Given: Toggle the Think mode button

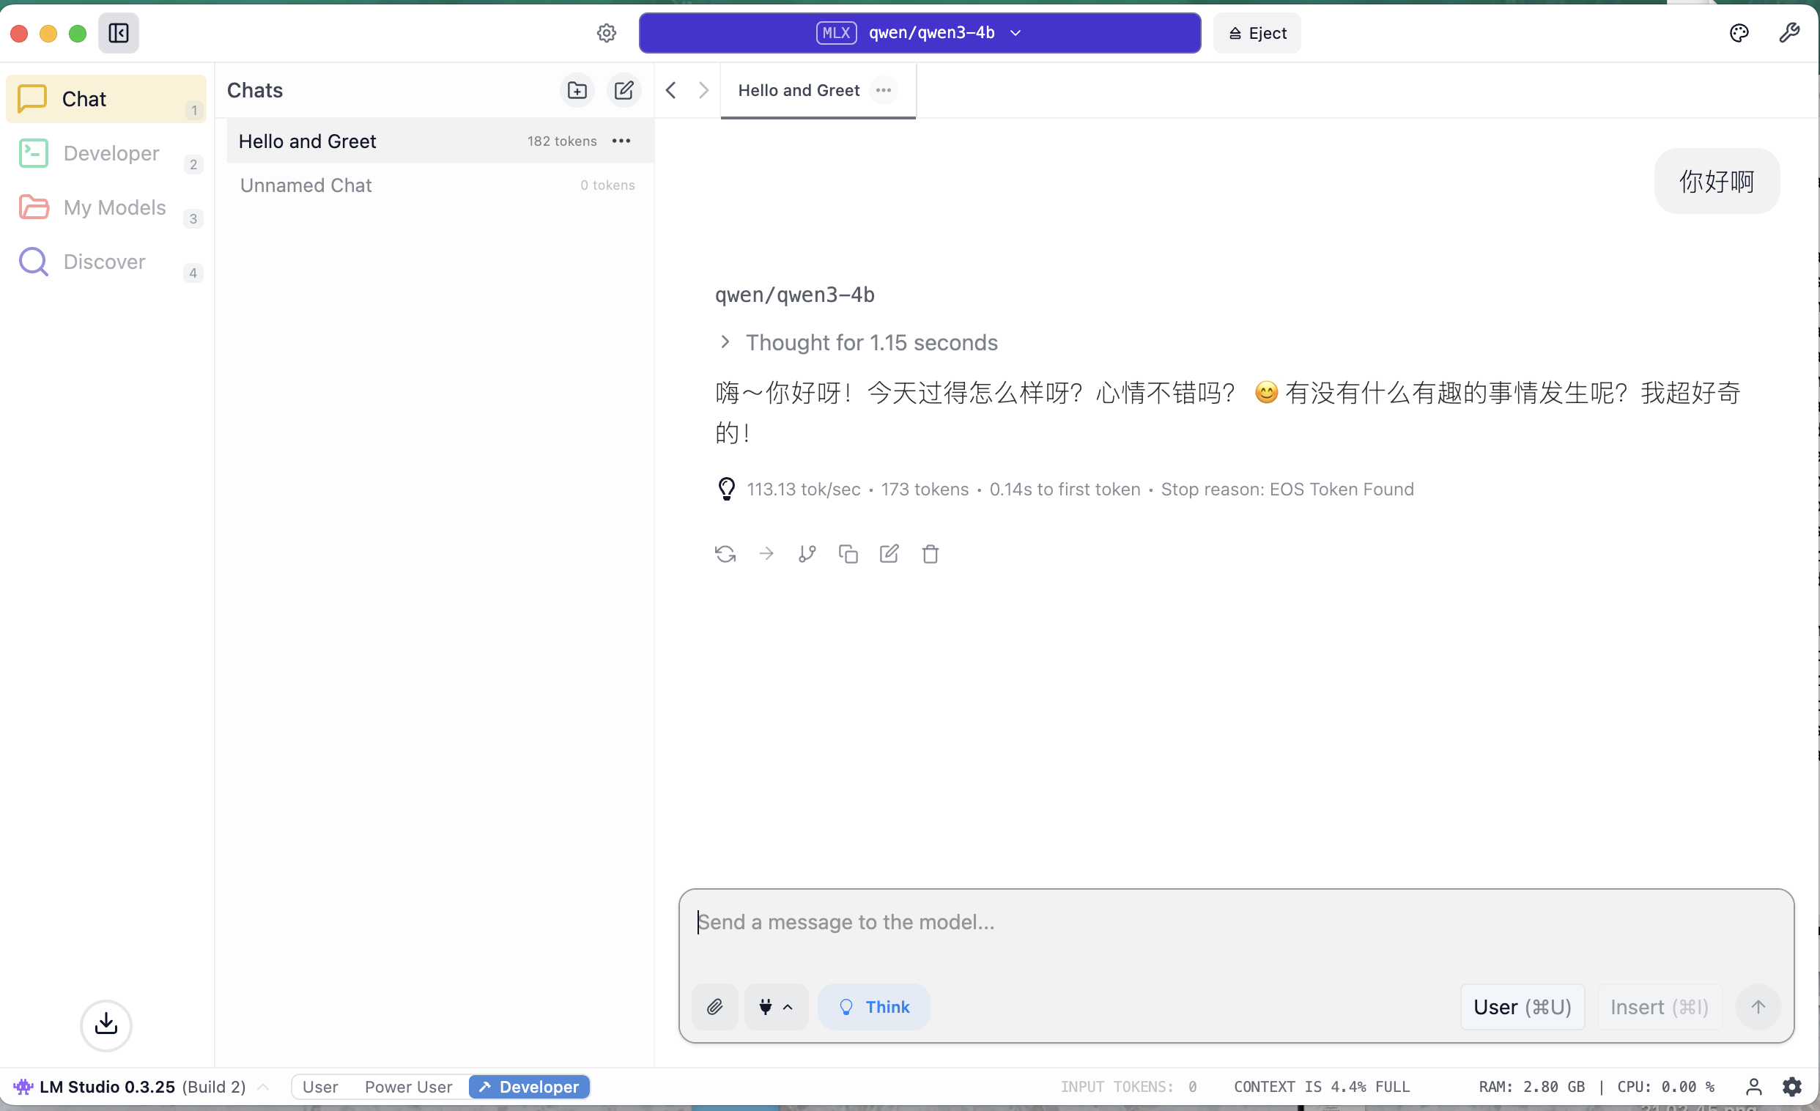Looking at the screenshot, I should (x=874, y=1007).
